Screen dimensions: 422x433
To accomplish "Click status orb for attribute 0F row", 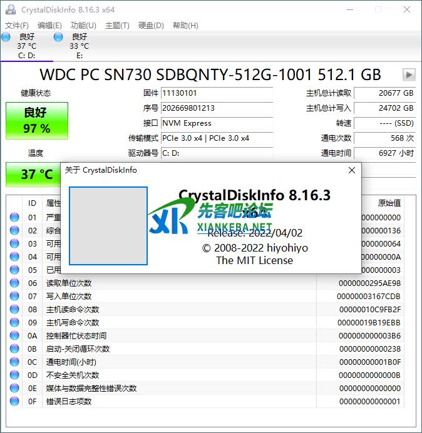I will [x=14, y=402].
